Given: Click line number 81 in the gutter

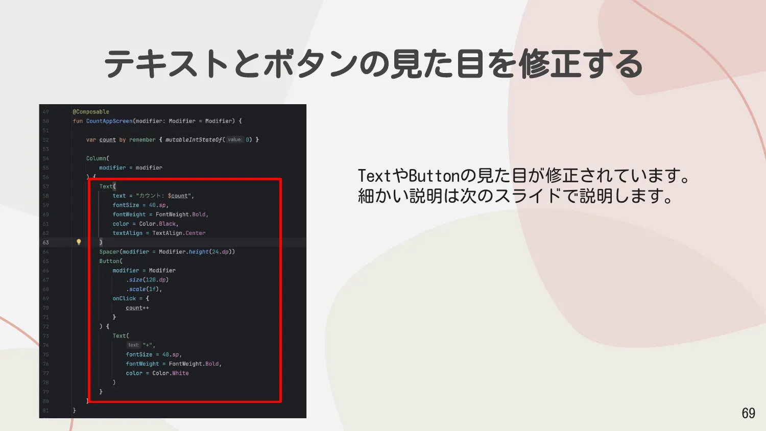Looking at the screenshot, I should (45, 410).
